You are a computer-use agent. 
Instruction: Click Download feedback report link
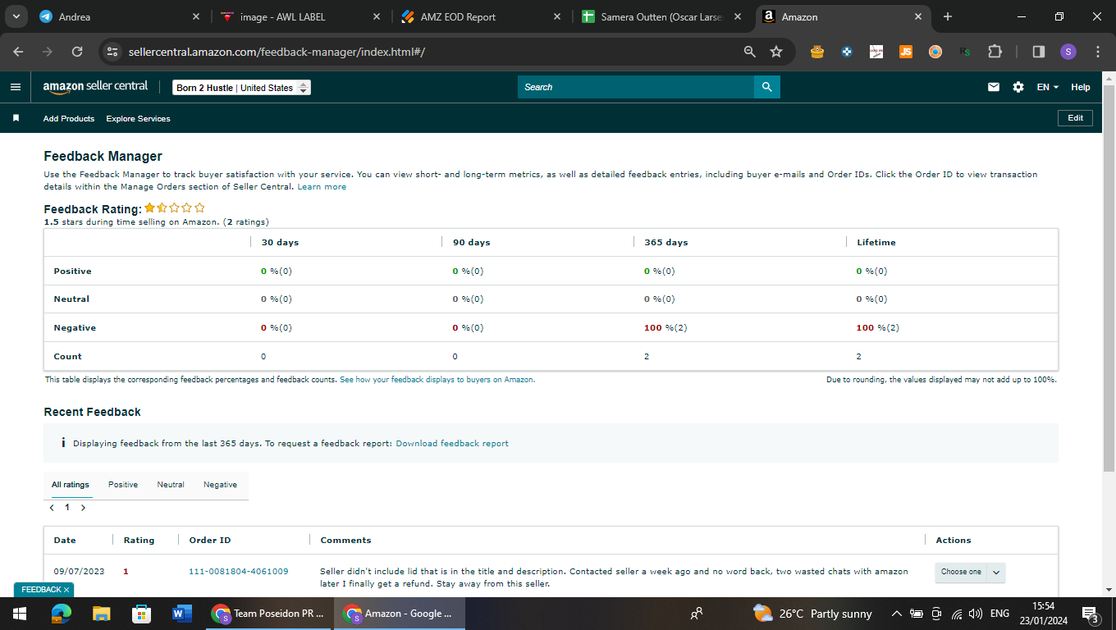pos(452,444)
